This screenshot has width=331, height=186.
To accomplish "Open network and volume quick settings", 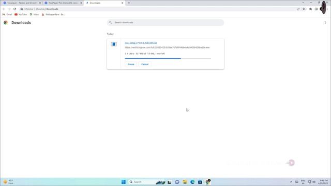I will pos(311,182).
